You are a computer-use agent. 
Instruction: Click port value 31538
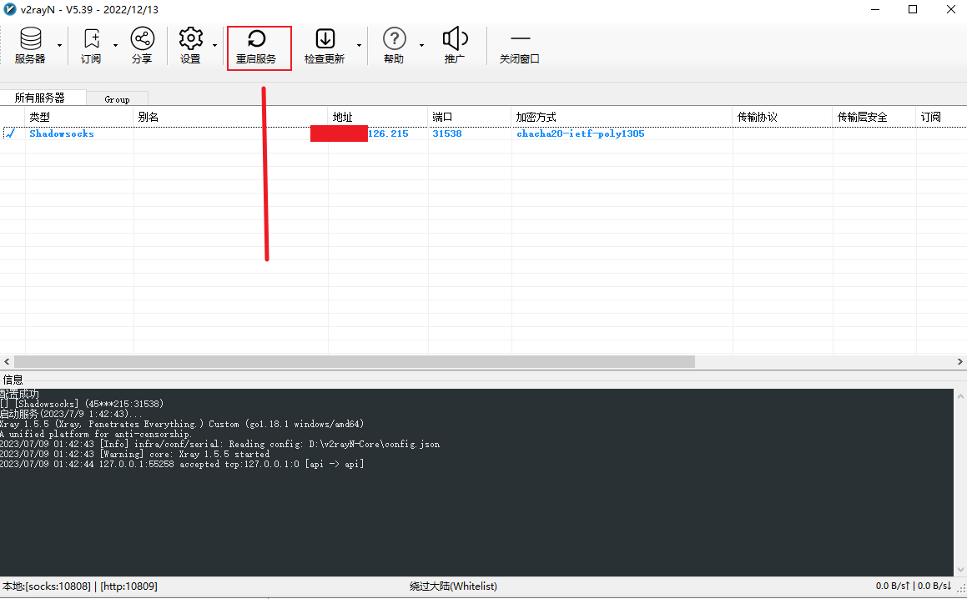(447, 133)
